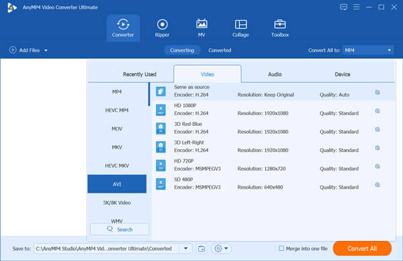Screen dimensions: 403x261
Task: Click the Add Files plus icon
Action: [x=13, y=50]
